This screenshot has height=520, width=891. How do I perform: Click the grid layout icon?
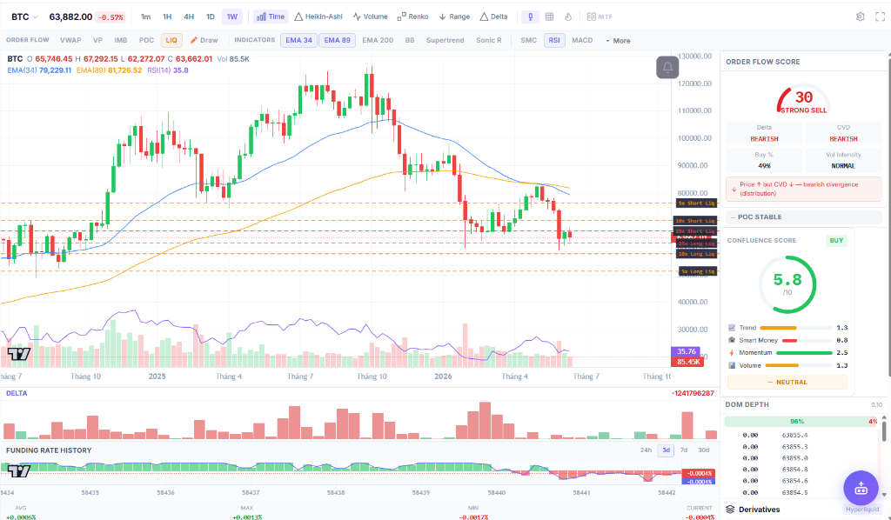pos(550,17)
